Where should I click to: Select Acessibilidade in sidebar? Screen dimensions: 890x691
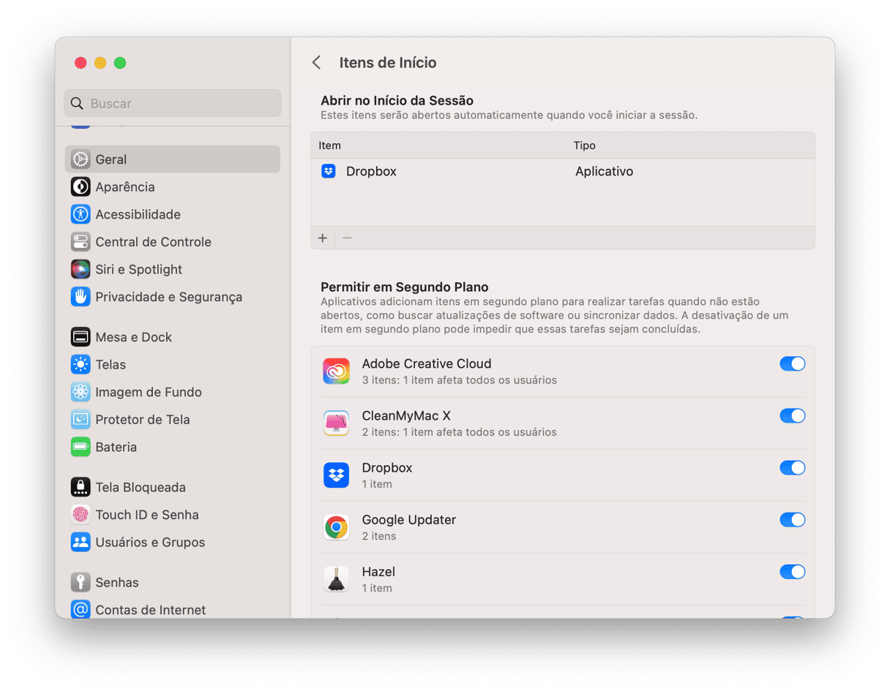[173, 214]
